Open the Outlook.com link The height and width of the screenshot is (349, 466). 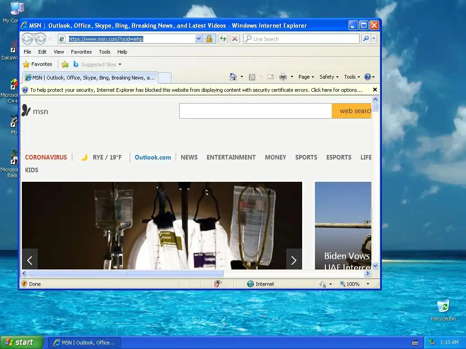(x=153, y=157)
